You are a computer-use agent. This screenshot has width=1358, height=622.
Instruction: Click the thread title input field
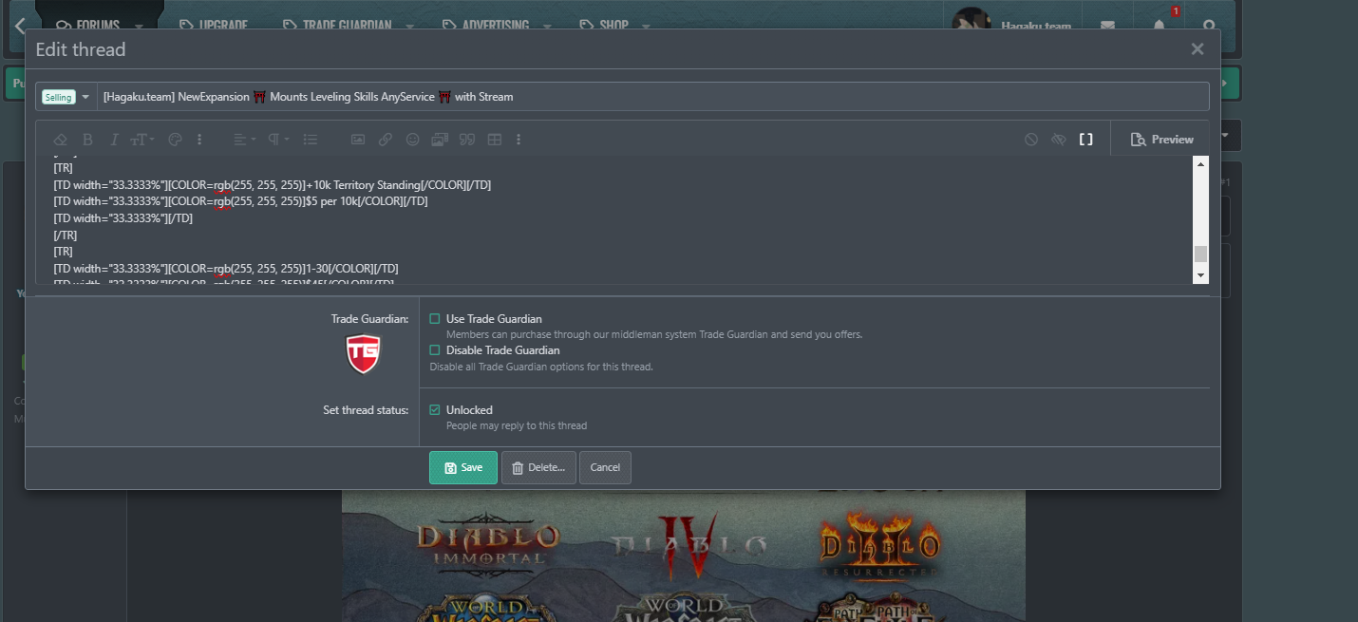[653, 97]
